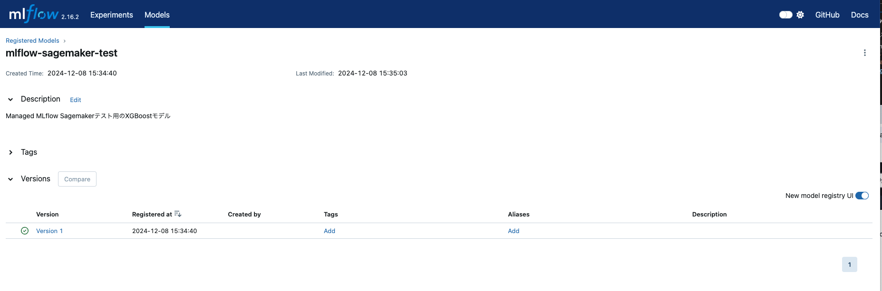Viewport: 882px width, 291px height.
Task: Click the Tags column header
Action: point(331,214)
